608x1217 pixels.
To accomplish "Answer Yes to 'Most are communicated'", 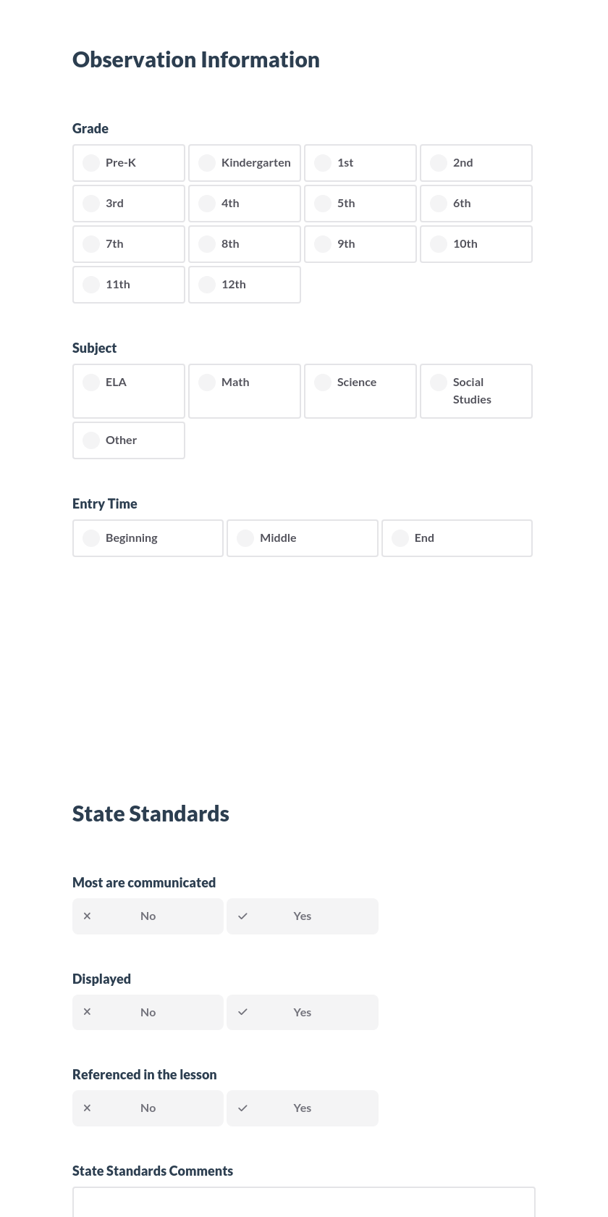I will [x=302, y=916].
